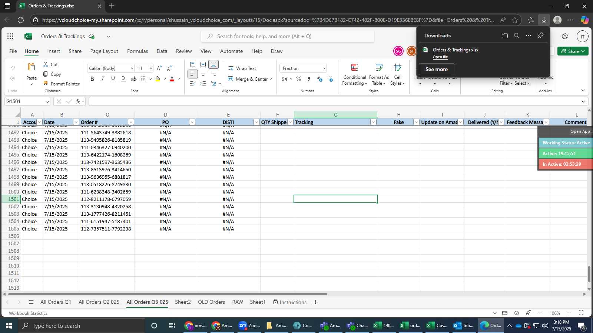Image resolution: width=593 pixels, height=333 pixels.
Task: Toggle Top Align
Action: tap(193, 64)
